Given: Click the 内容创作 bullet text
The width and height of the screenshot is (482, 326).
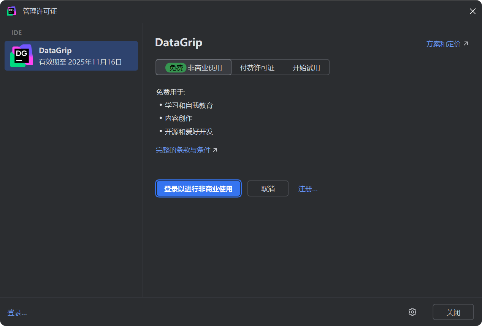Looking at the screenshot, I should coord(179,118).
